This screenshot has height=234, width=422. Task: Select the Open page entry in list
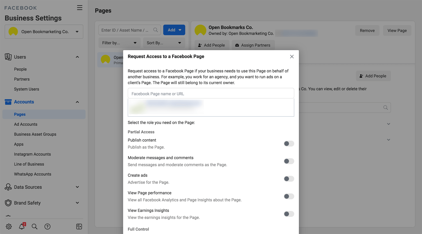click(111, 59)
